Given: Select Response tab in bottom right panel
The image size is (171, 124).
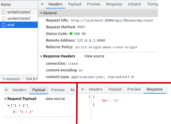Looking at the screenshot, I should pos(154,89).
